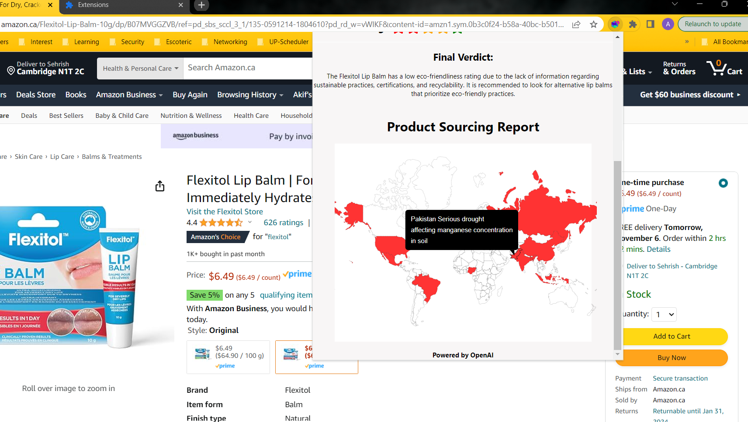Viewport: 748px width, 422px height.
Task: Open the All Bookmarks folder
Action: tap(724, 42)
